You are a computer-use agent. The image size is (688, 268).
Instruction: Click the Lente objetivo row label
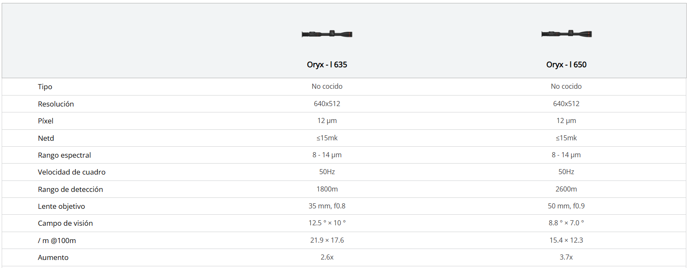(61, 206)
